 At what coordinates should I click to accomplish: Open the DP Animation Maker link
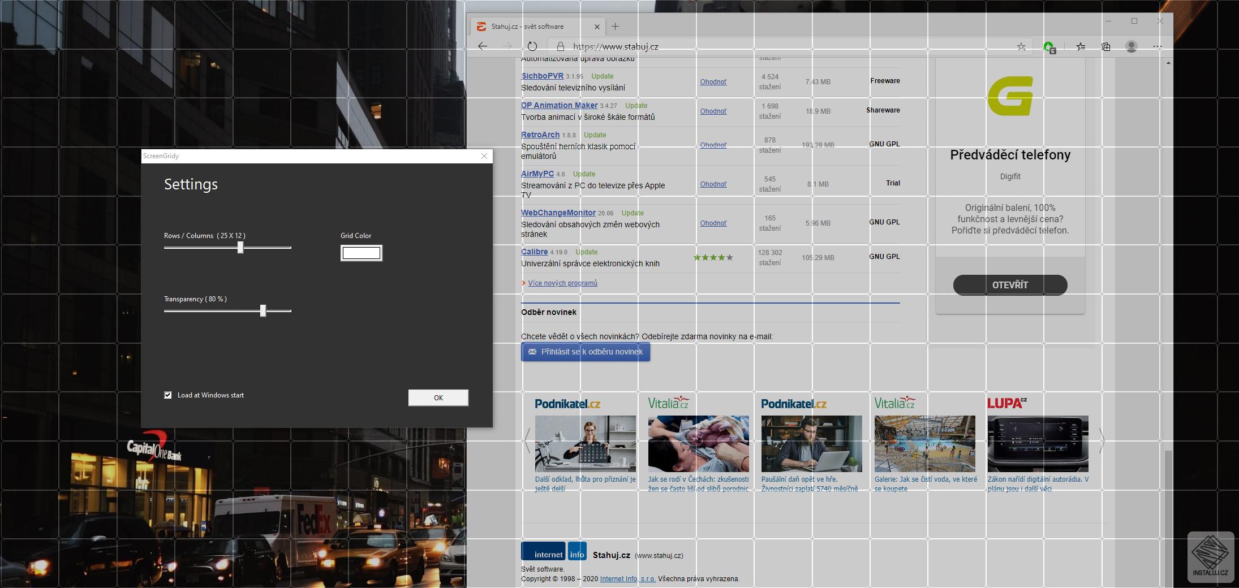(x=559, y=105)
